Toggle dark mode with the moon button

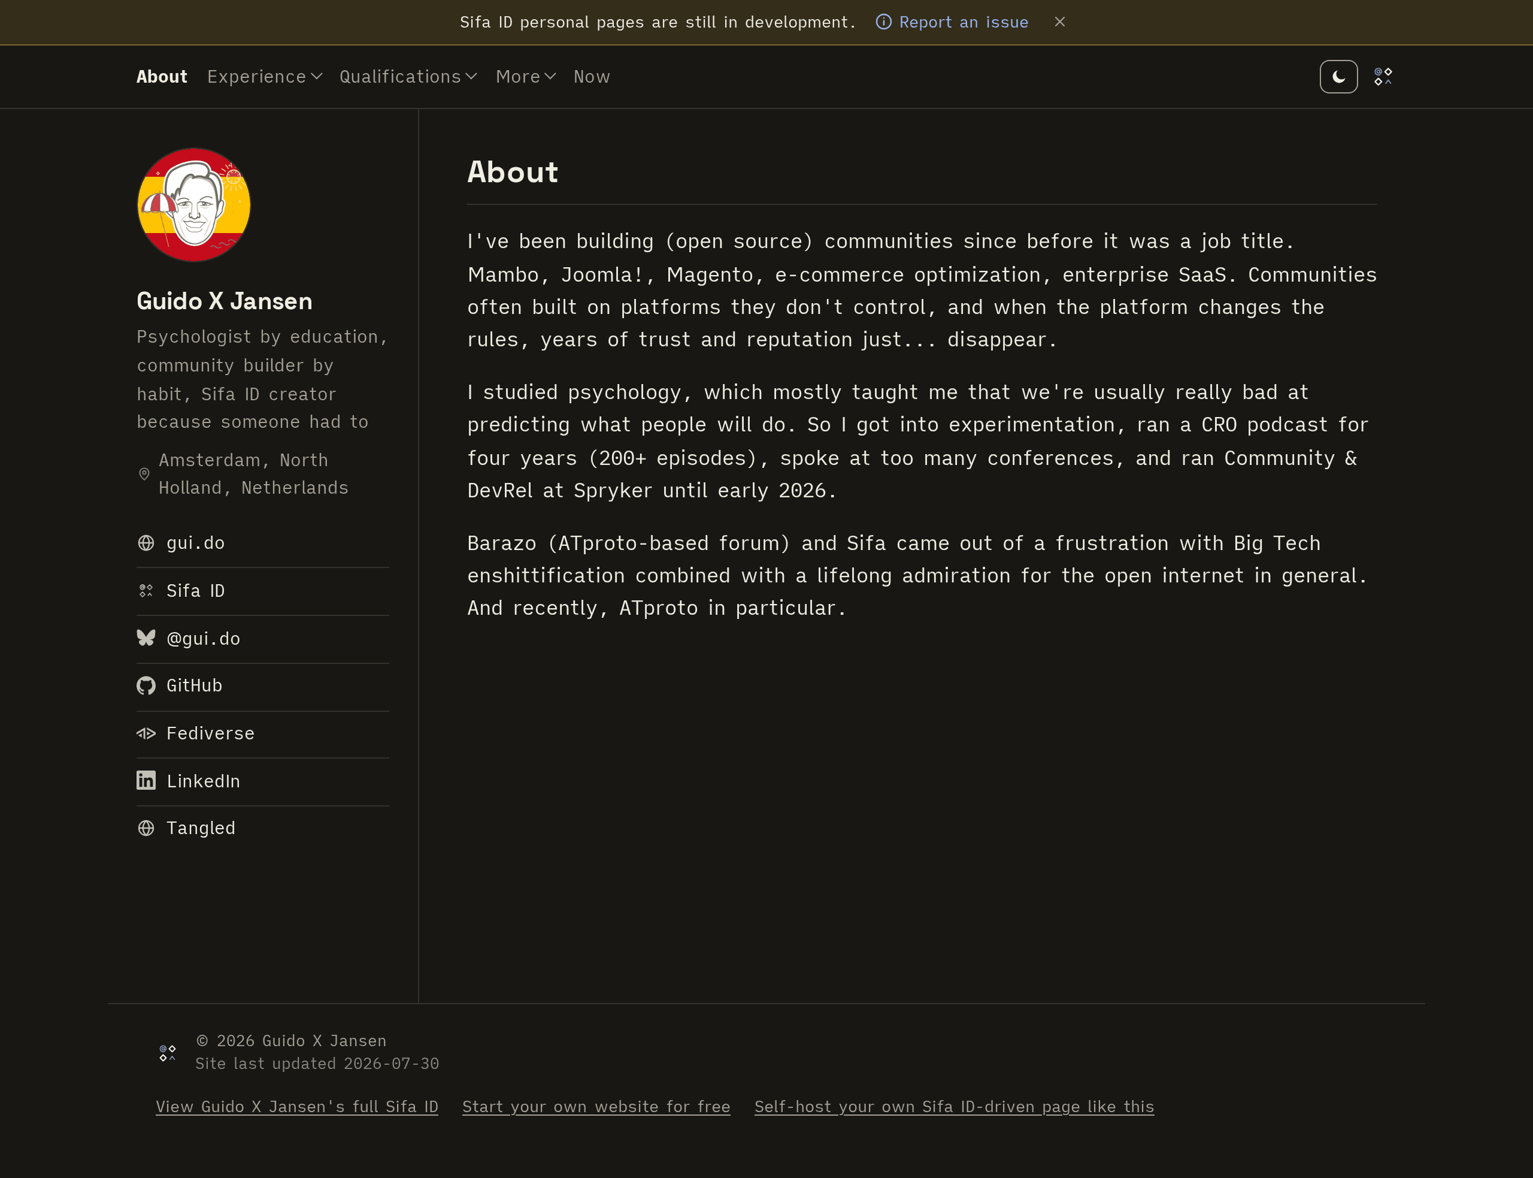pyautogui.click(x=1338, y=77)
